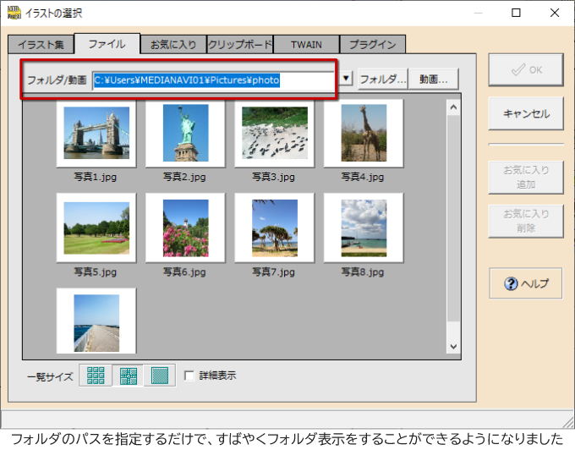The width and height of the screenshot is (575, 450).
Task: Open the お気に入り tab
Action: (x=173, y=44)
